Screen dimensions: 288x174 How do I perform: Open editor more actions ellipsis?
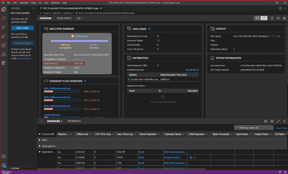pyautogui.click(x=285, y=8)
